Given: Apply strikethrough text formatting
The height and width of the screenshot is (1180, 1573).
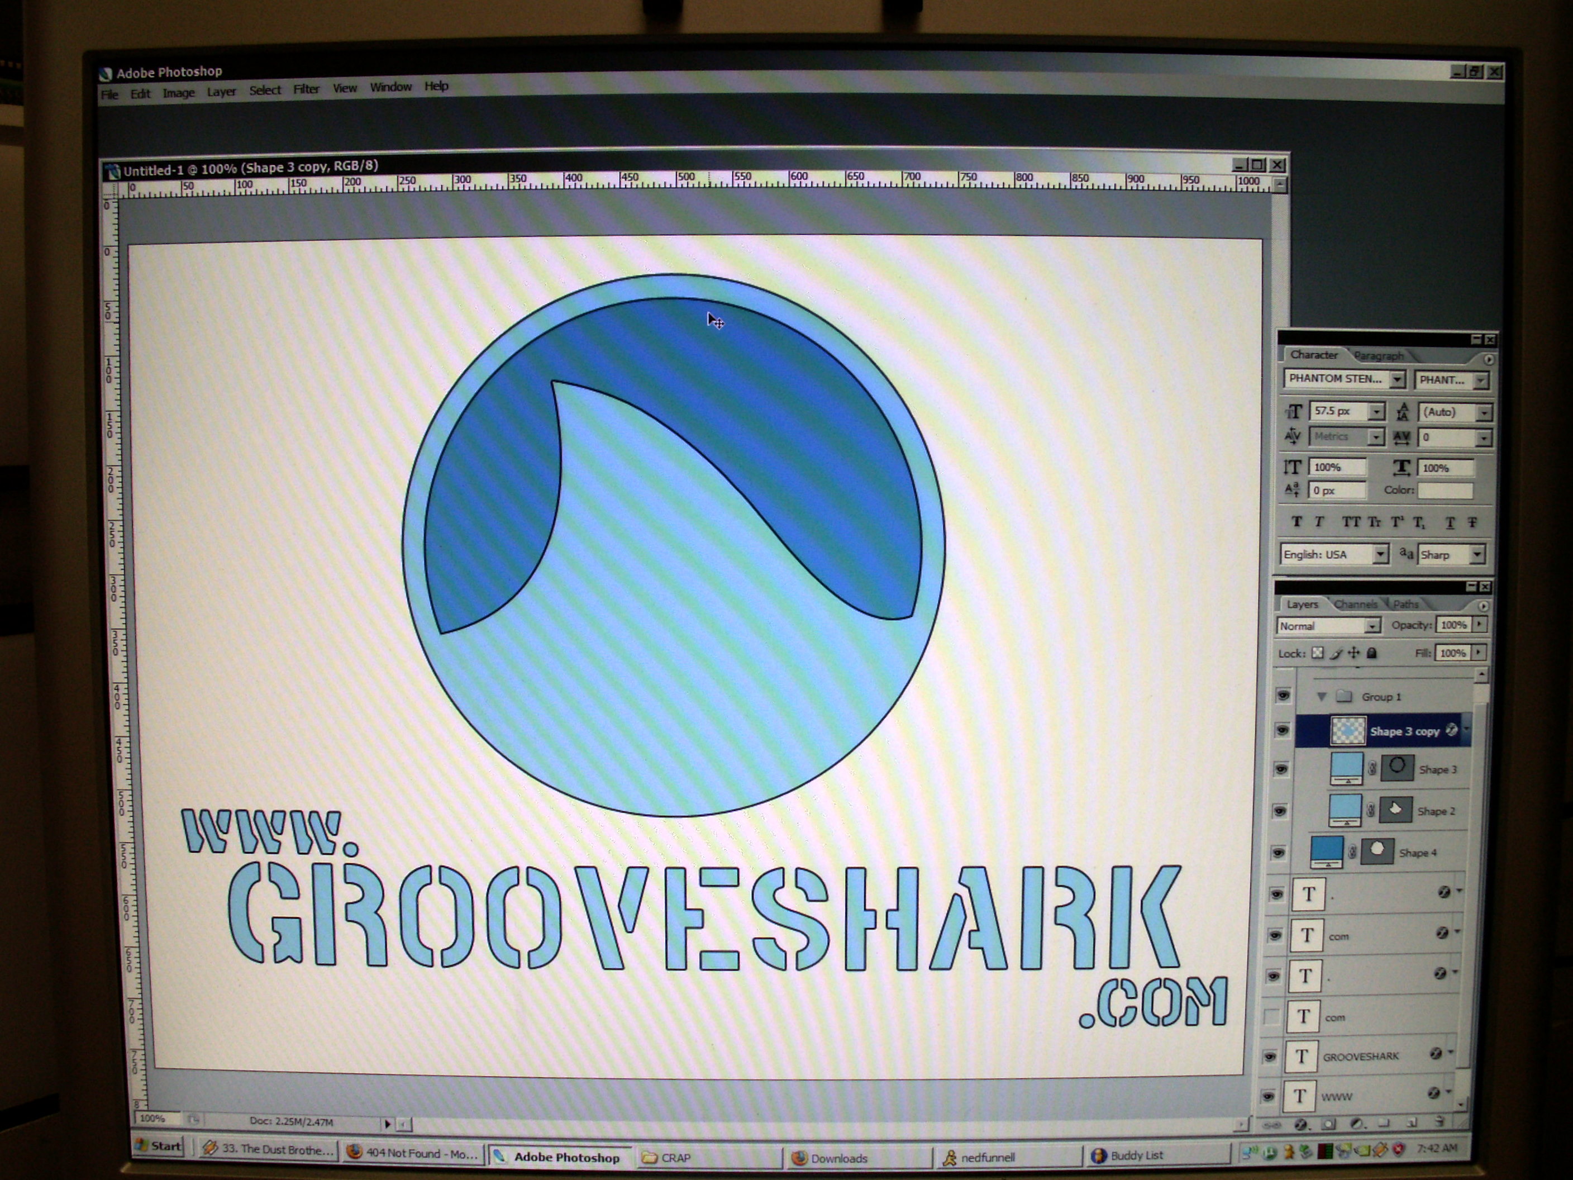Looking at the screenshot, I should [x=1471, y=521].
